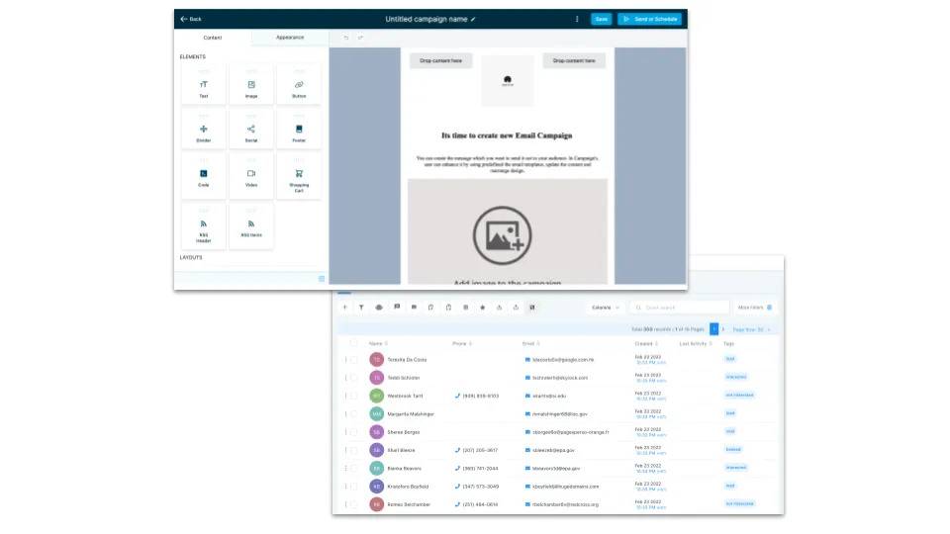Click the logo placeholder in email header

tap(508, 81)
